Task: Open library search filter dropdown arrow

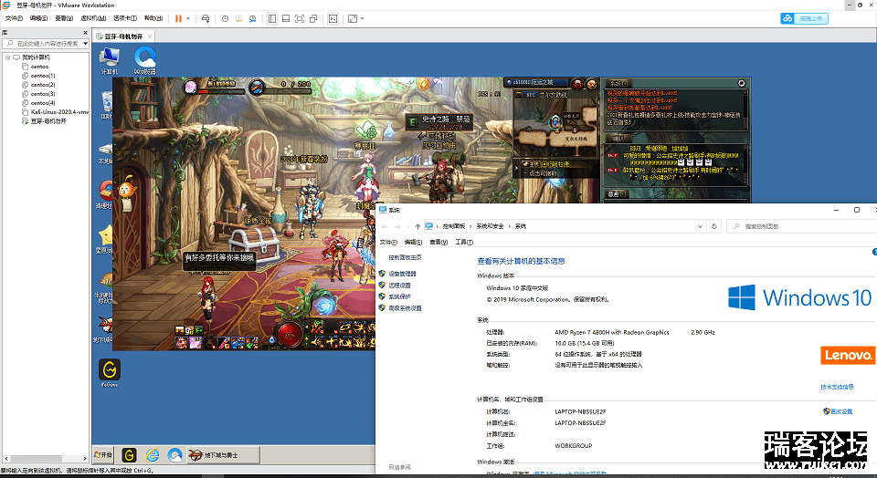Action: pyautogui.click(x=86, y=44)
